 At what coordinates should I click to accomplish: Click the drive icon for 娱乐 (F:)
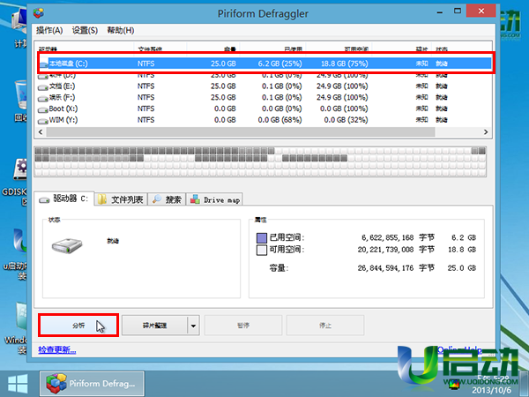tap(43, 98)
